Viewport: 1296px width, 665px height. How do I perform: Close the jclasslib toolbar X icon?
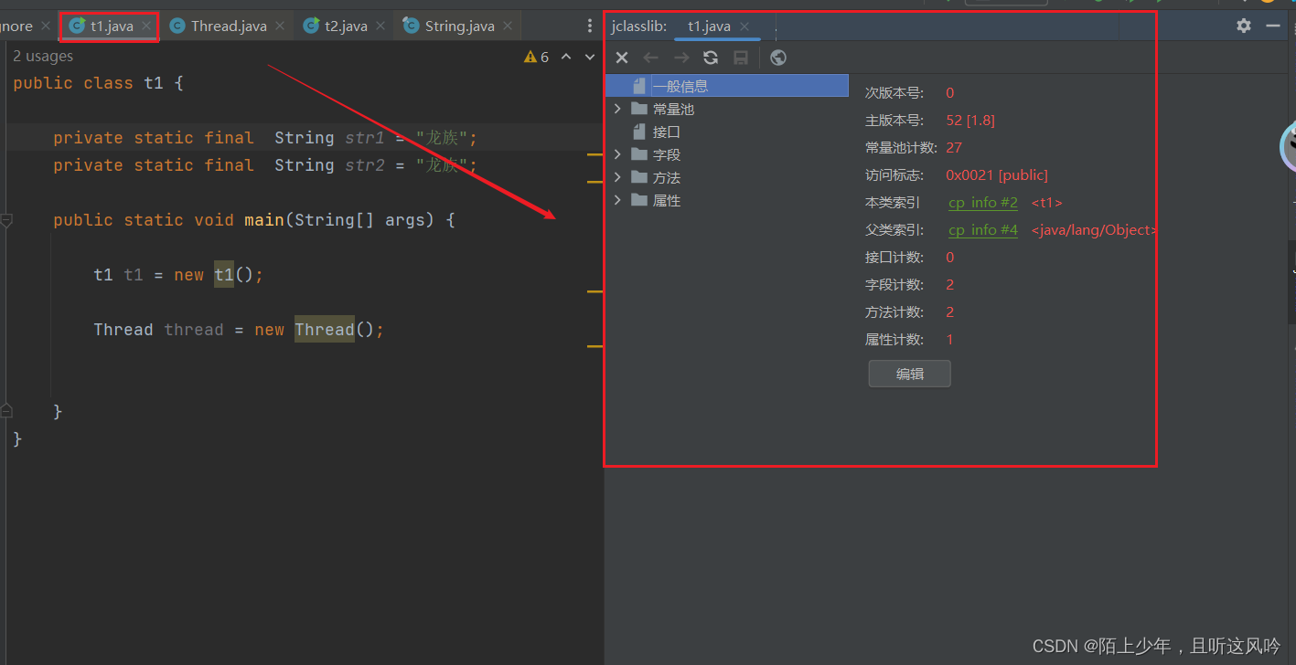(x=622, y=58)
